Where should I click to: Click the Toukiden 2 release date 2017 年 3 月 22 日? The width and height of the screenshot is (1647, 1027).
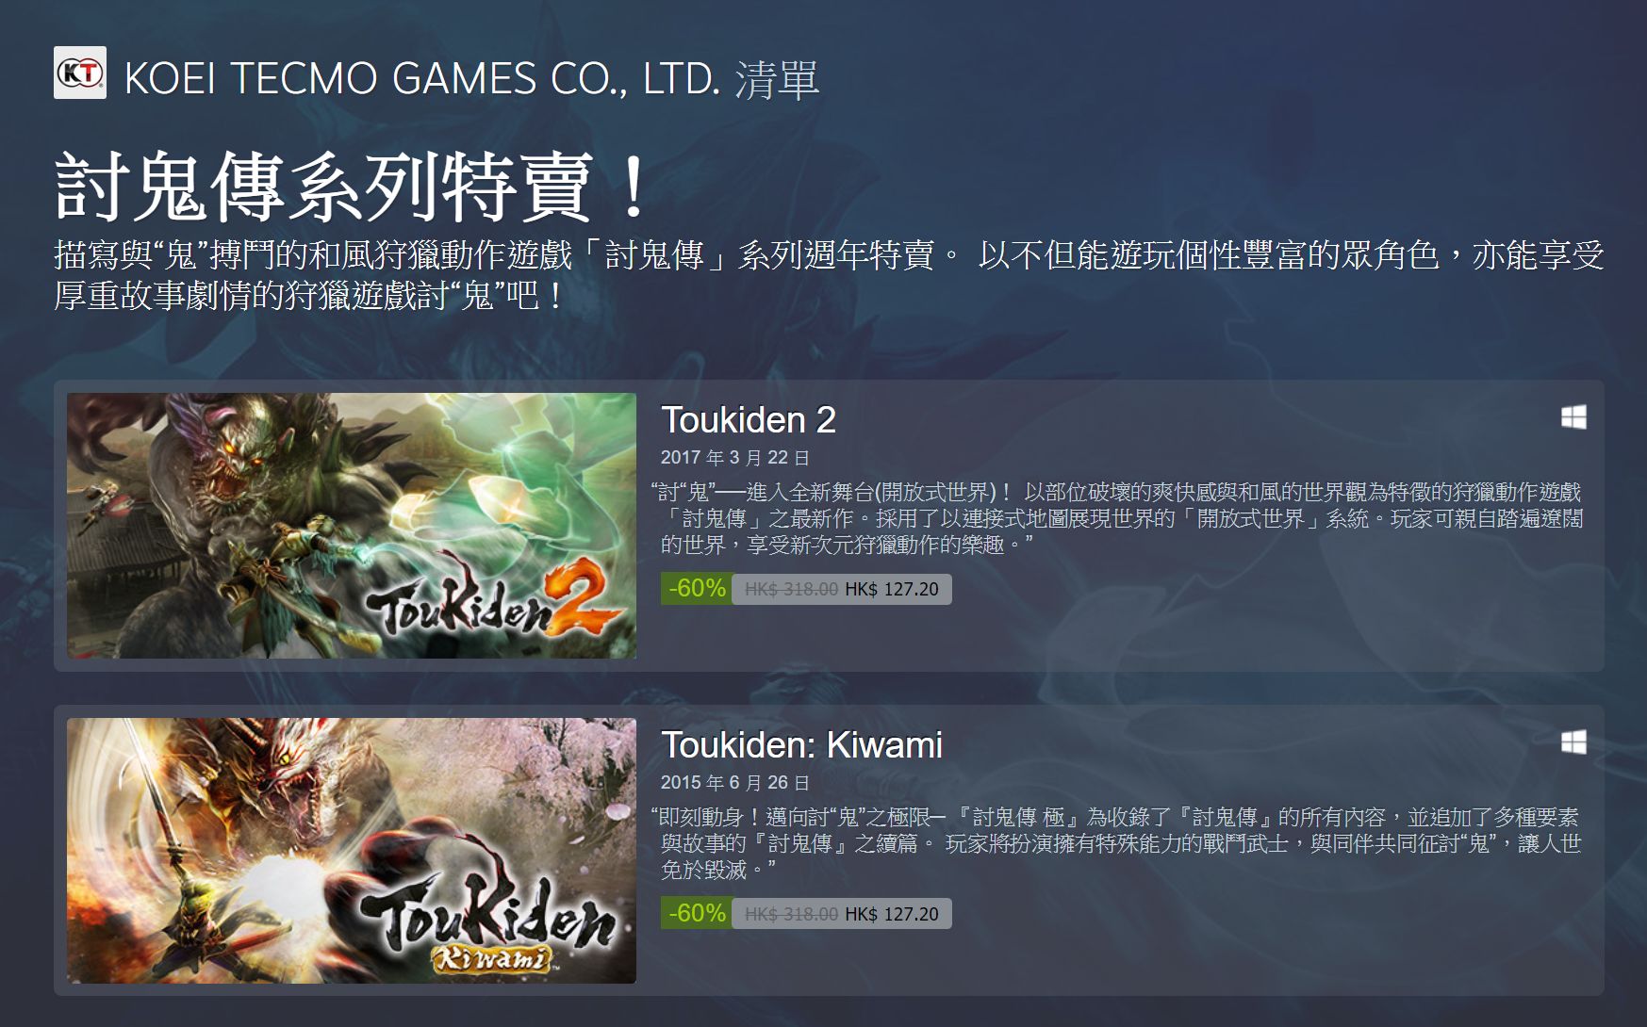pos(735,458)
